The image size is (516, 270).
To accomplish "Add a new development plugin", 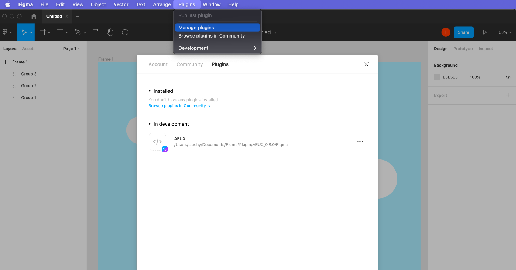I will point(360,124).
